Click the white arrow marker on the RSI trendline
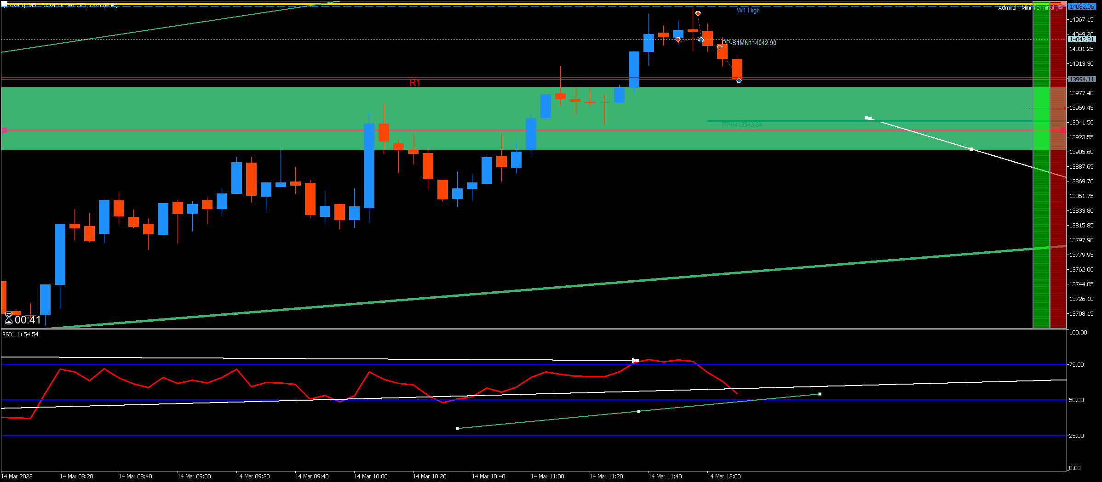 tap(636, 360)
